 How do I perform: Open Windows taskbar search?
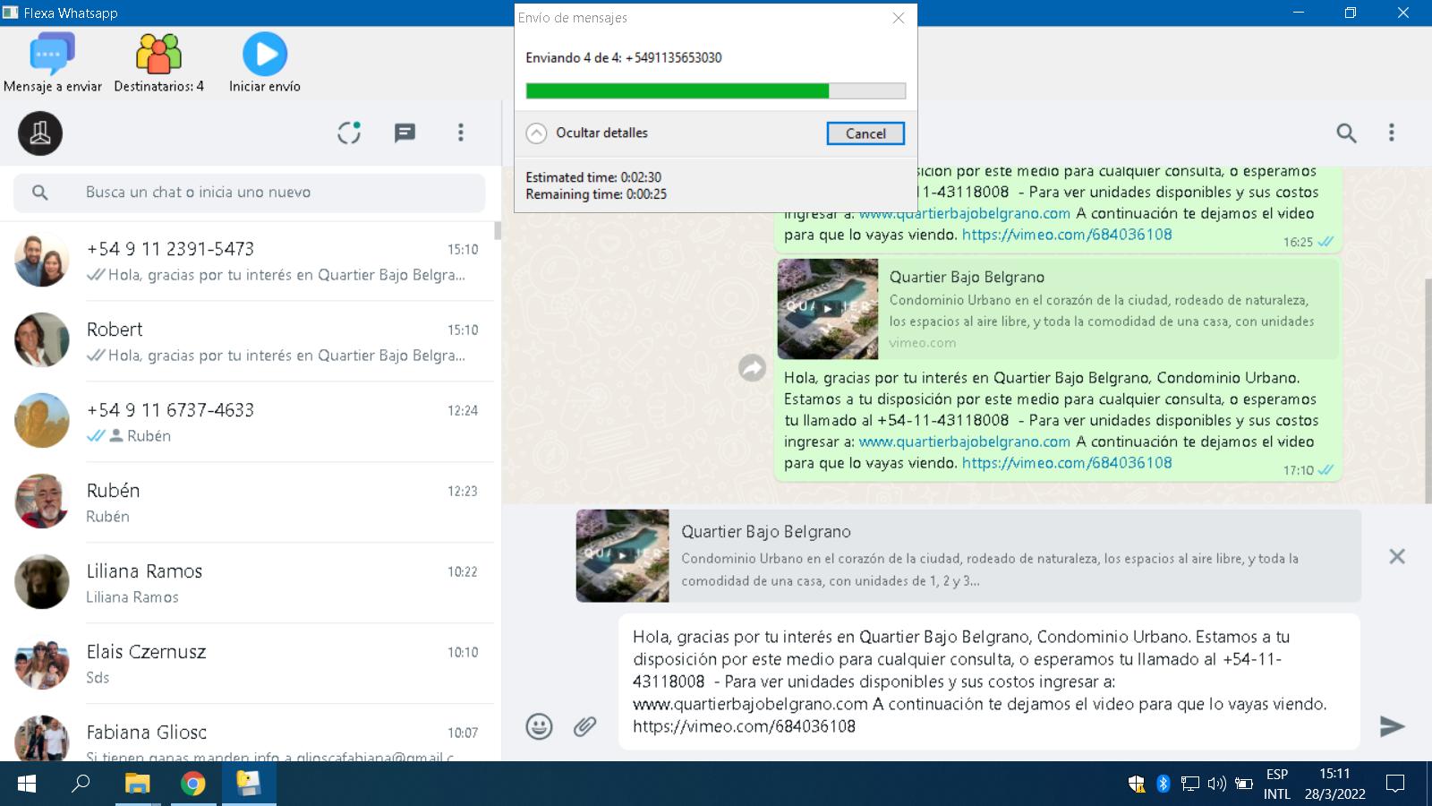click(x=81, y=785)
